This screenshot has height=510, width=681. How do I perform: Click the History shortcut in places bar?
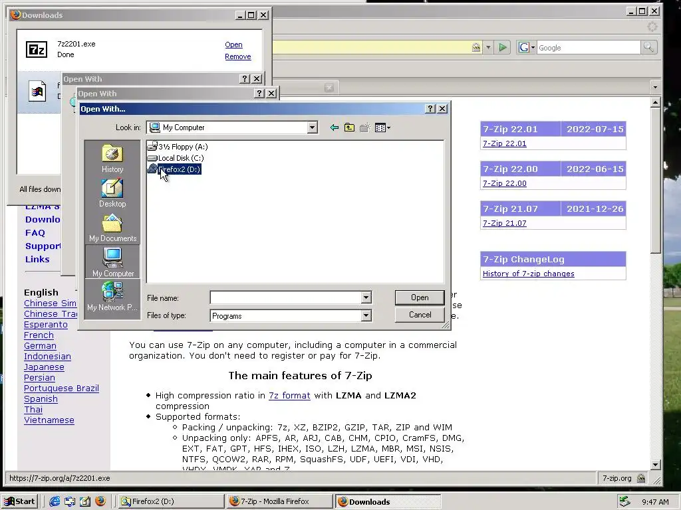coord(112,158)
